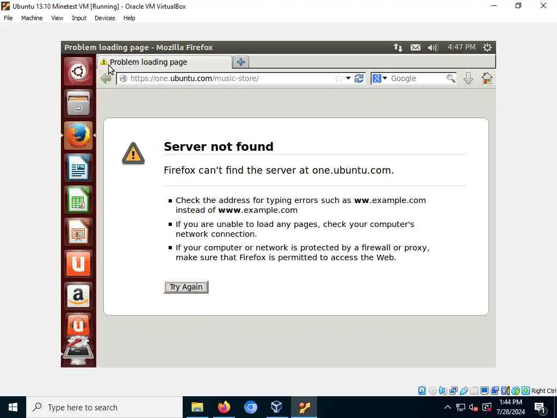The image size is (557, 418).
Task: Expand URL bar history dropdown arrow
Action: tap(348, 78)
